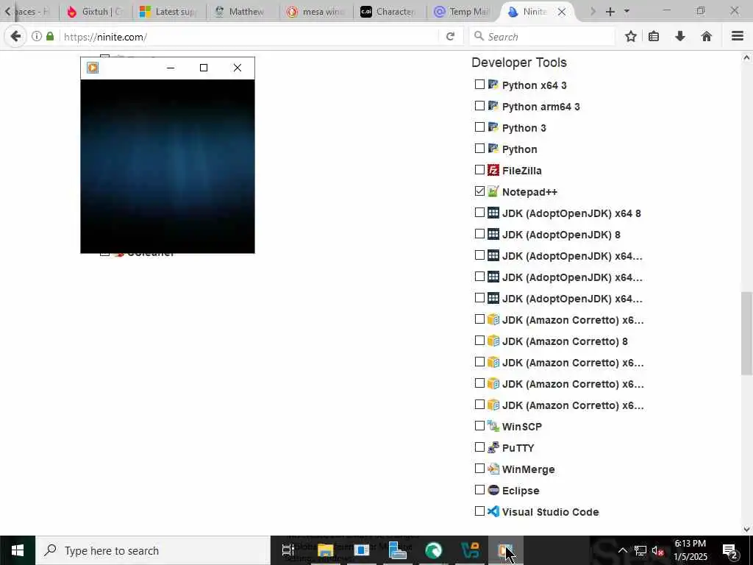Focus the browser Search field
The image size is (753, 565).
542,37
